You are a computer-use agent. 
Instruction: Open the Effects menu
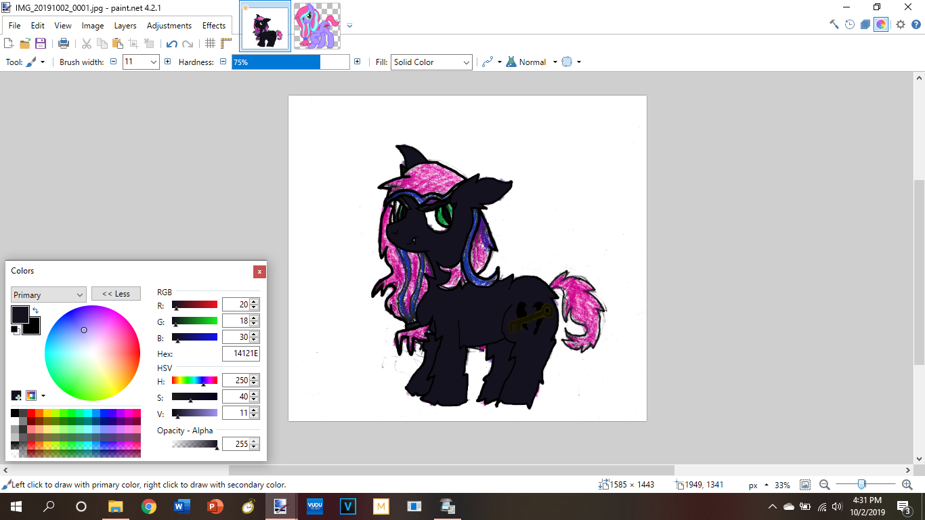point(213,26)
